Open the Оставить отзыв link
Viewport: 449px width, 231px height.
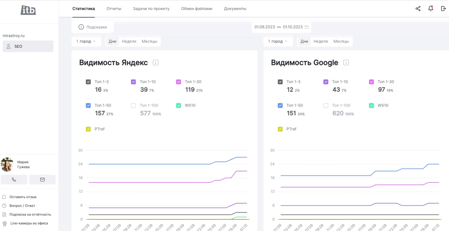[x=23, y=197]
